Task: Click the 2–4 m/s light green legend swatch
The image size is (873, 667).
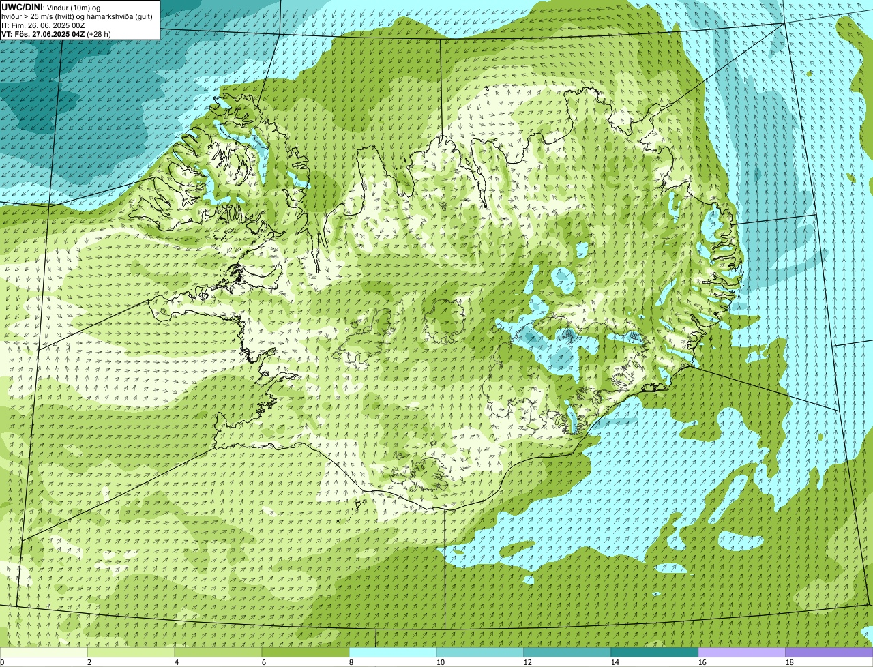Action: (x=131, y=652)
